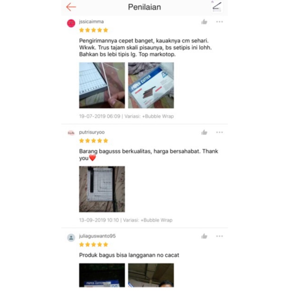Open jssicaimma's profile avatar

(x=71, y=23)
